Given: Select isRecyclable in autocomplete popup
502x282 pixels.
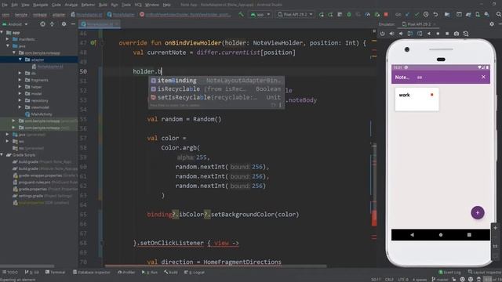Looking at the screenshot, I should (216, 89).
